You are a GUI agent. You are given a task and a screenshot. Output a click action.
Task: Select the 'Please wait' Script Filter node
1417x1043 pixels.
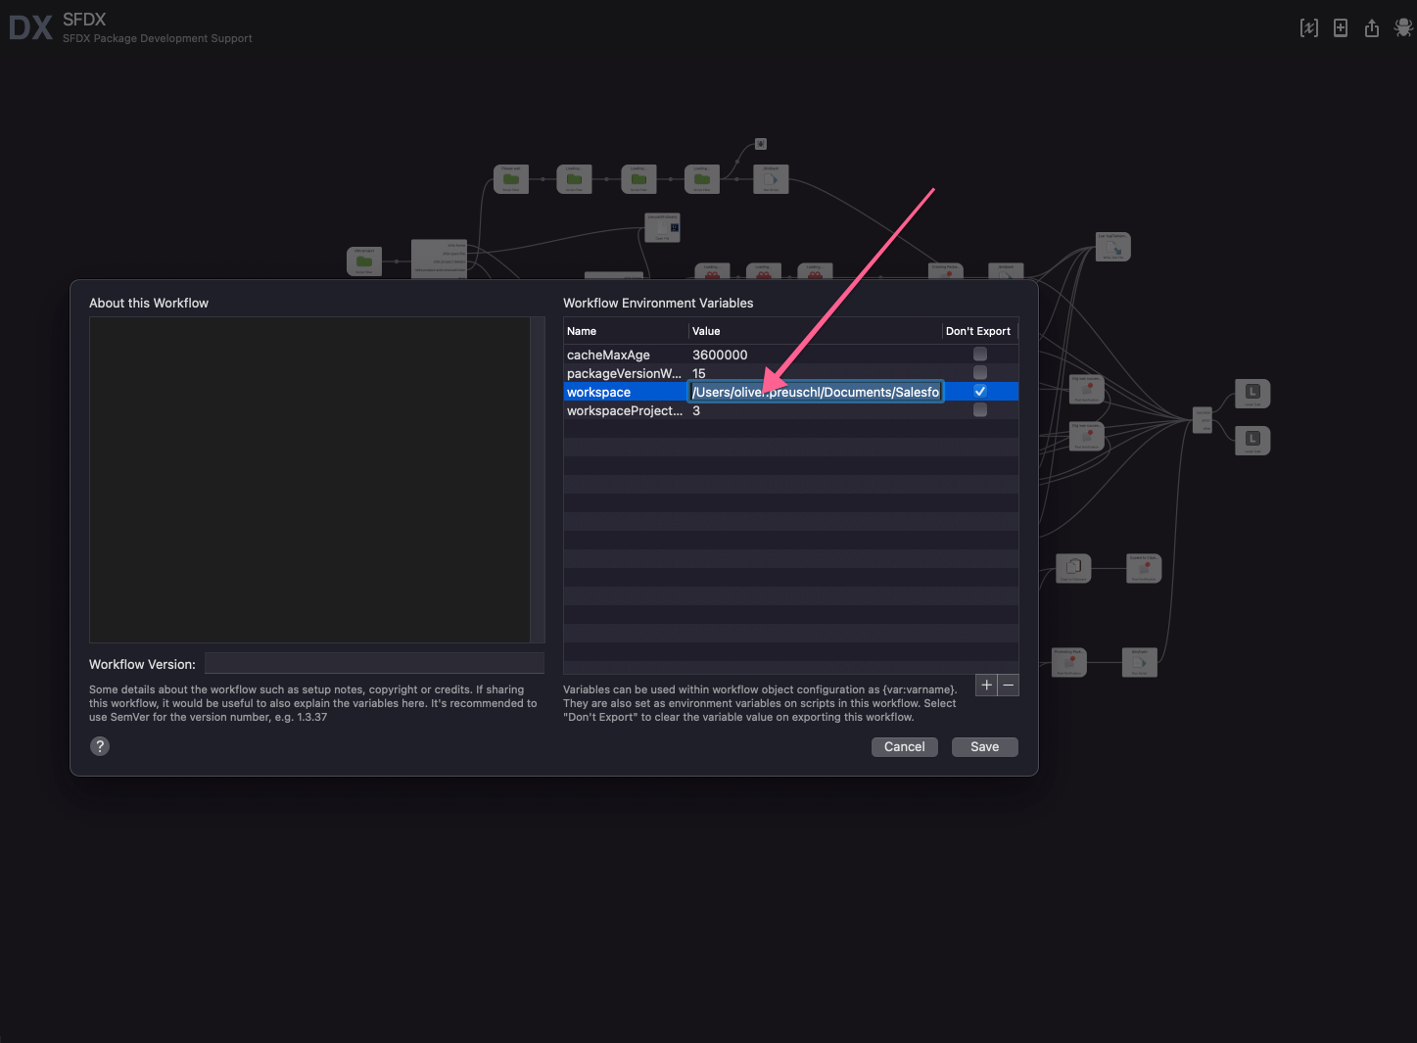click(x=511, y=179)
